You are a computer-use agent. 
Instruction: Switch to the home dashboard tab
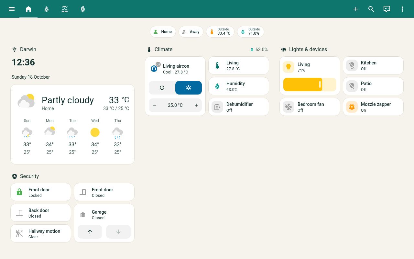click(28, 9)
